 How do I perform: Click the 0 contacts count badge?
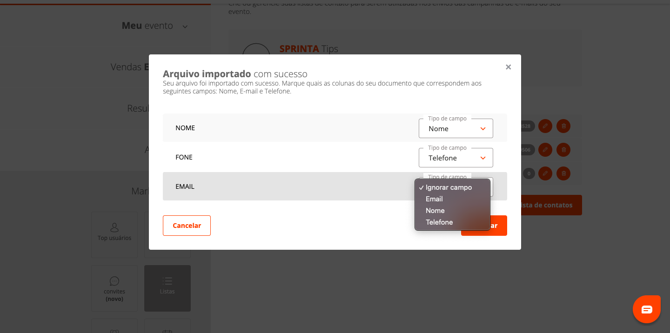pos(529,173)
